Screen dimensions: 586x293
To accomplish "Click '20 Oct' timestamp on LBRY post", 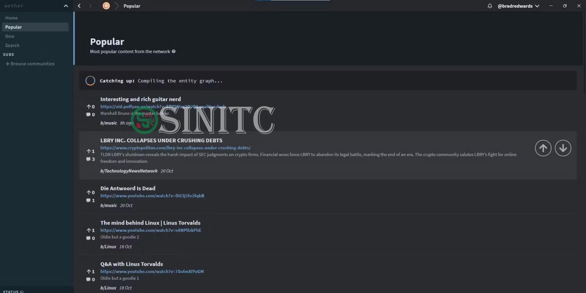I will click(x=167, y=171).
